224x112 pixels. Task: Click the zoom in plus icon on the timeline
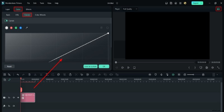[x=203, y=75]
